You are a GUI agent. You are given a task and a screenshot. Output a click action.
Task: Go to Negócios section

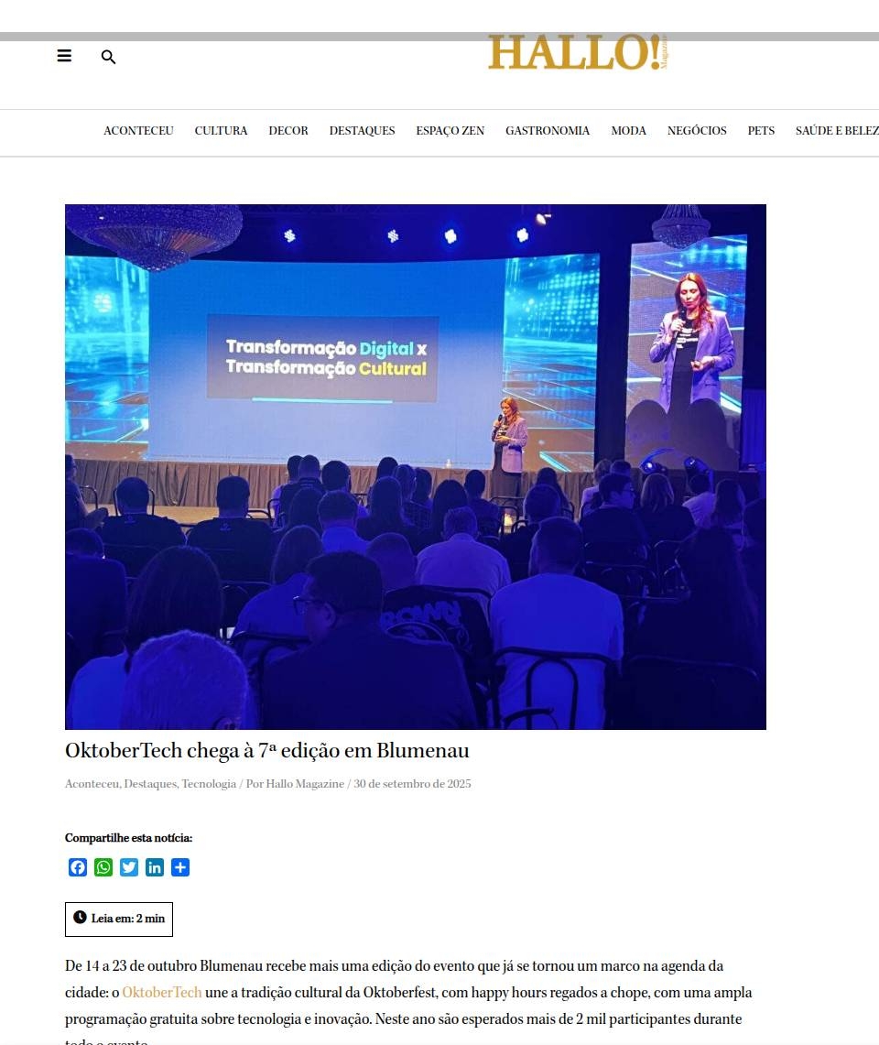[x=697, y=131]
